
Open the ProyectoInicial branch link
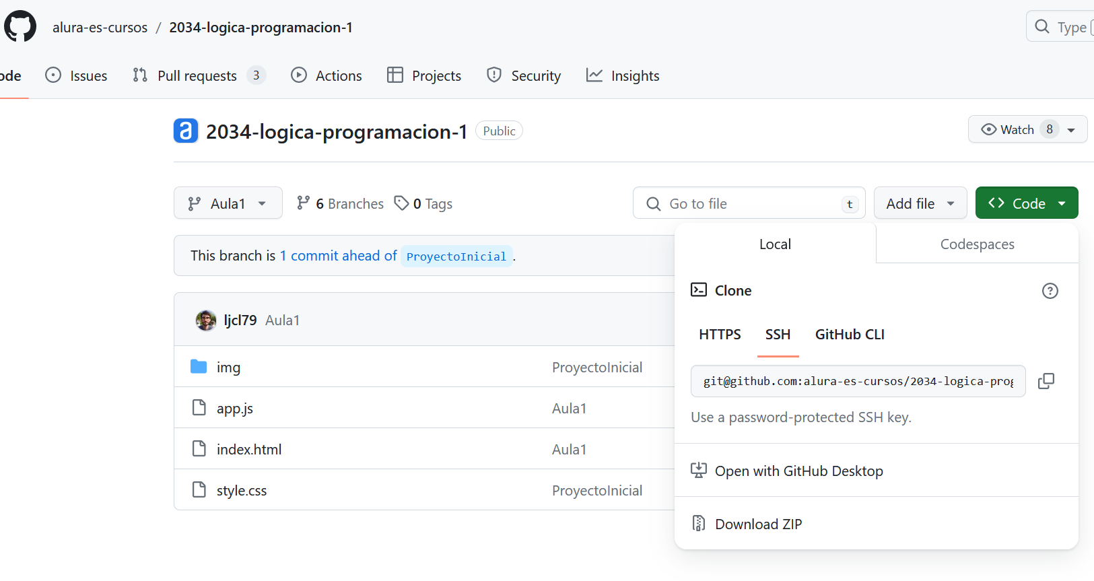click(456, 256)
